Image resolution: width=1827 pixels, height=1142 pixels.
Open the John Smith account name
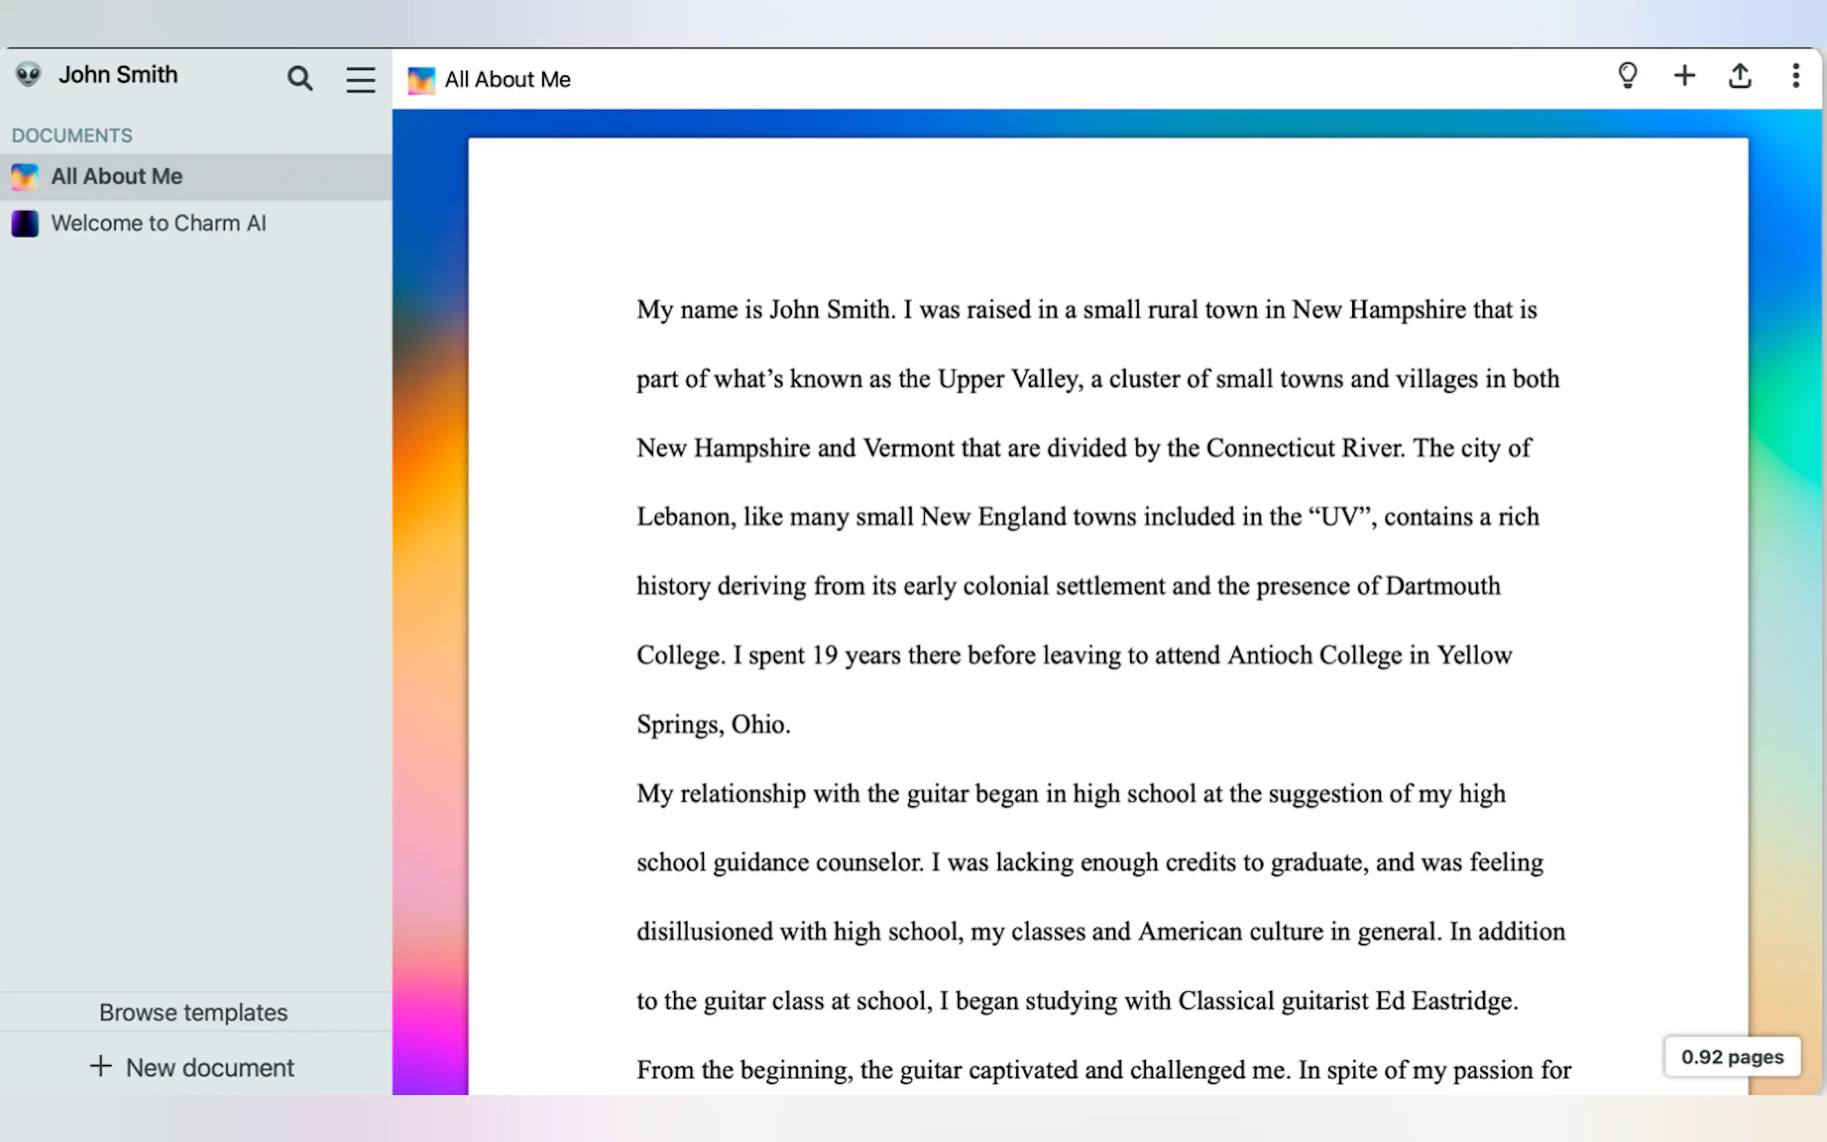coord(119,75)
